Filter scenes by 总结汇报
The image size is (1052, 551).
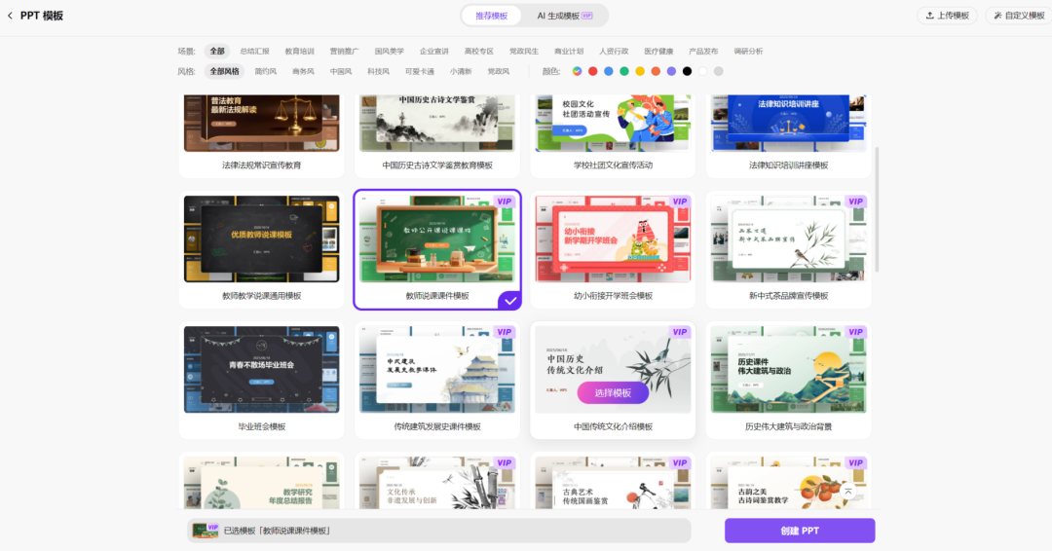[x=254, y=51]
